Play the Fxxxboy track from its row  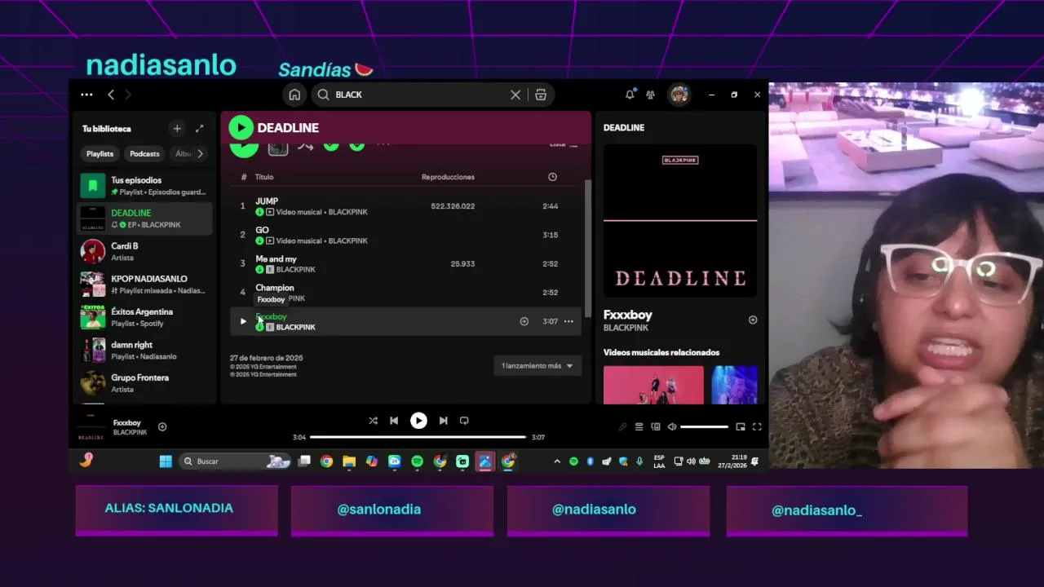pos(242,321)
